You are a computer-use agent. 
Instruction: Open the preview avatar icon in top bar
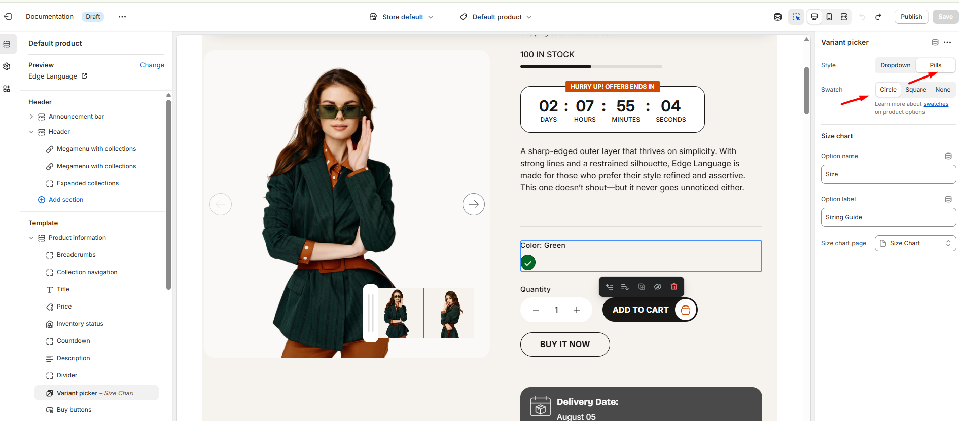(x=778, y=17)
